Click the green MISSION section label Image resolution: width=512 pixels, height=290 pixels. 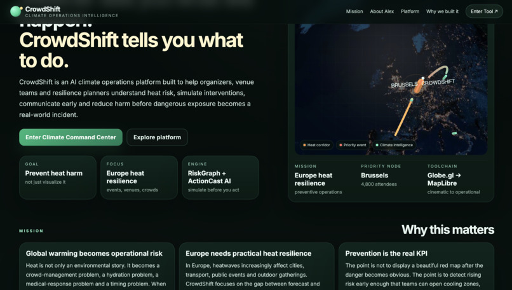(x=31, y=231)
